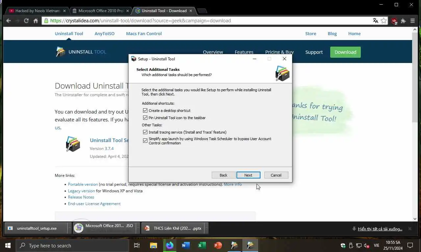Open Task View on taskbar
Screen dimensions: 421x252
point(137,245)
